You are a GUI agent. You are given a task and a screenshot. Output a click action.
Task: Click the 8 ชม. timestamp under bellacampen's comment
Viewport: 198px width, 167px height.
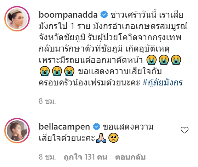click(47, 157)
